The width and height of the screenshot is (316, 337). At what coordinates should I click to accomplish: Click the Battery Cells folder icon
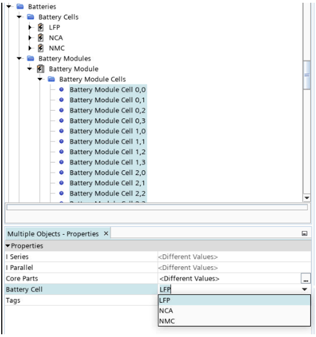coord(31,17)
